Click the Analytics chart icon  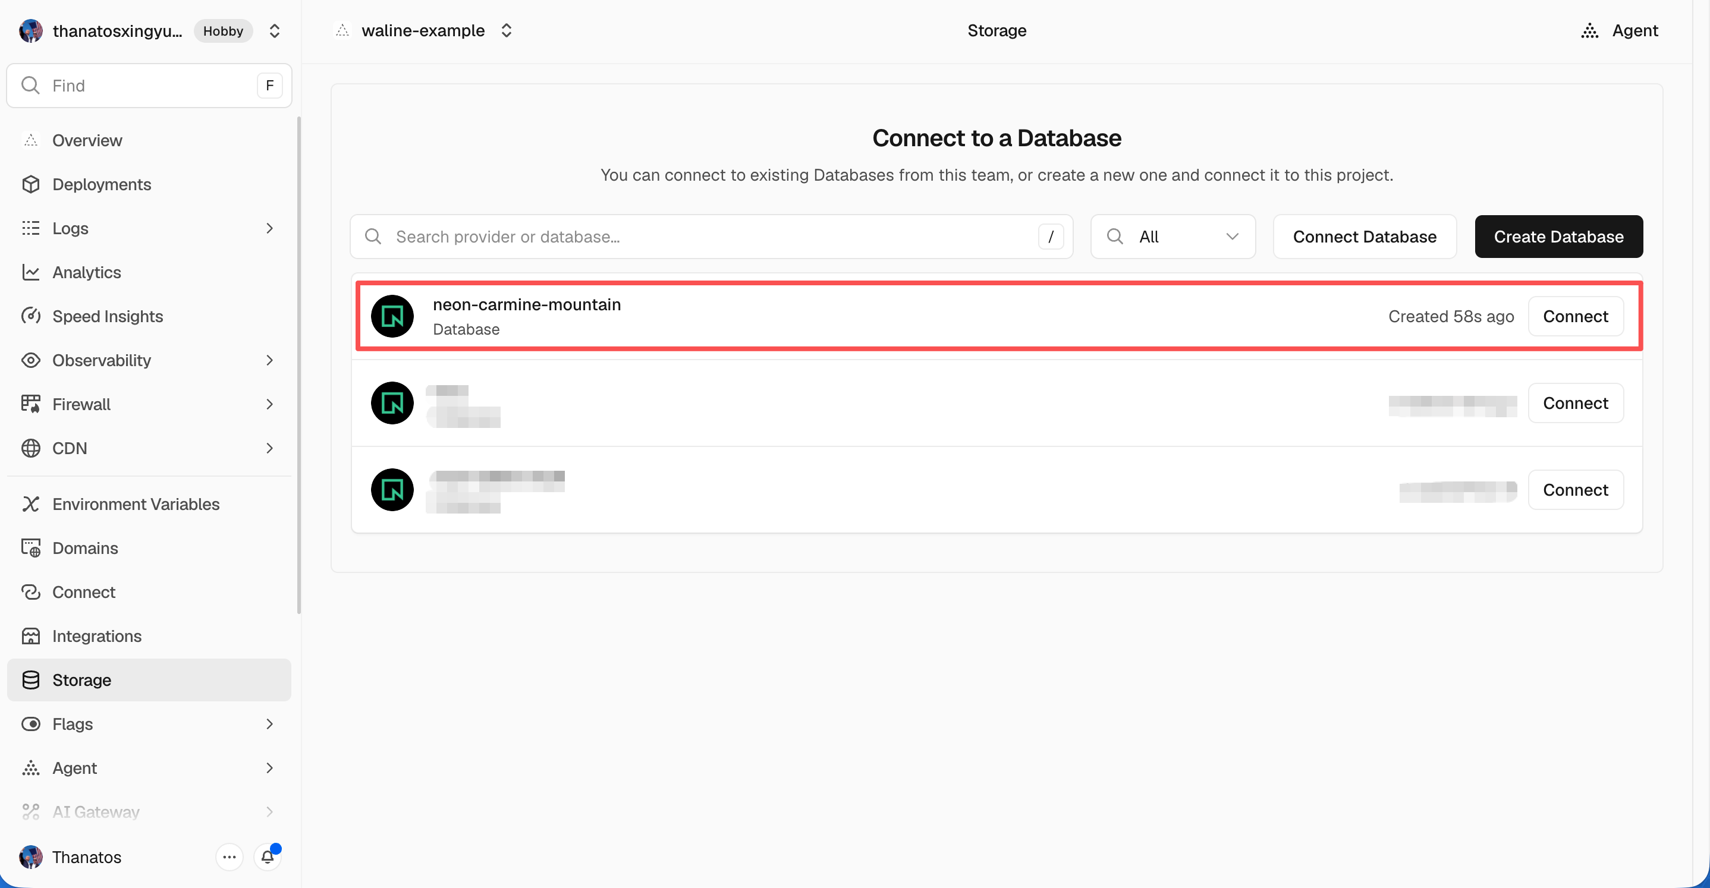point(30,272)
